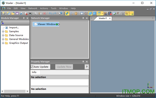Pin the Property Manager panel
Viewport: 156px width, 98px height.
pos(83,62)
